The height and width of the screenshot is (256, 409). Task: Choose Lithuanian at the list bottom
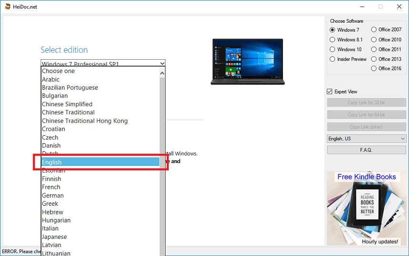click(x=100, y=253)
